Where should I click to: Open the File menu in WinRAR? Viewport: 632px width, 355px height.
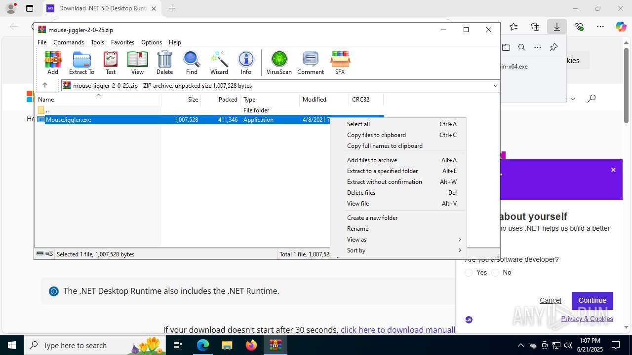click(x=42, y=42)
